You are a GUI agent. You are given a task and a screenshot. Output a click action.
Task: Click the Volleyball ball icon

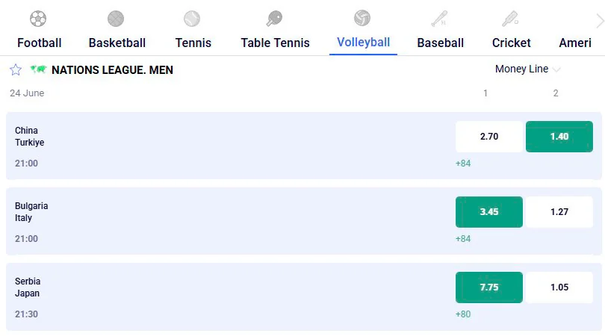click(362, 18)
